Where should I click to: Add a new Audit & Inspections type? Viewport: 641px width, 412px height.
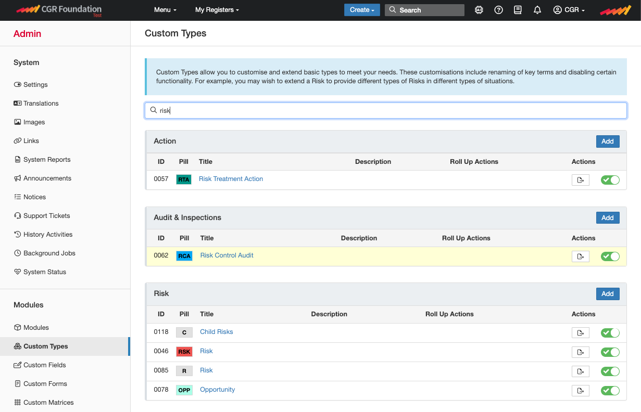coord(608,217)
